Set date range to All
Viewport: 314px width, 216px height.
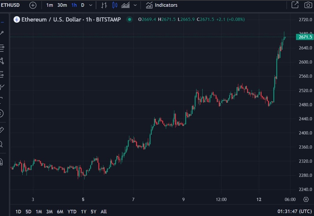click(104, 211)
